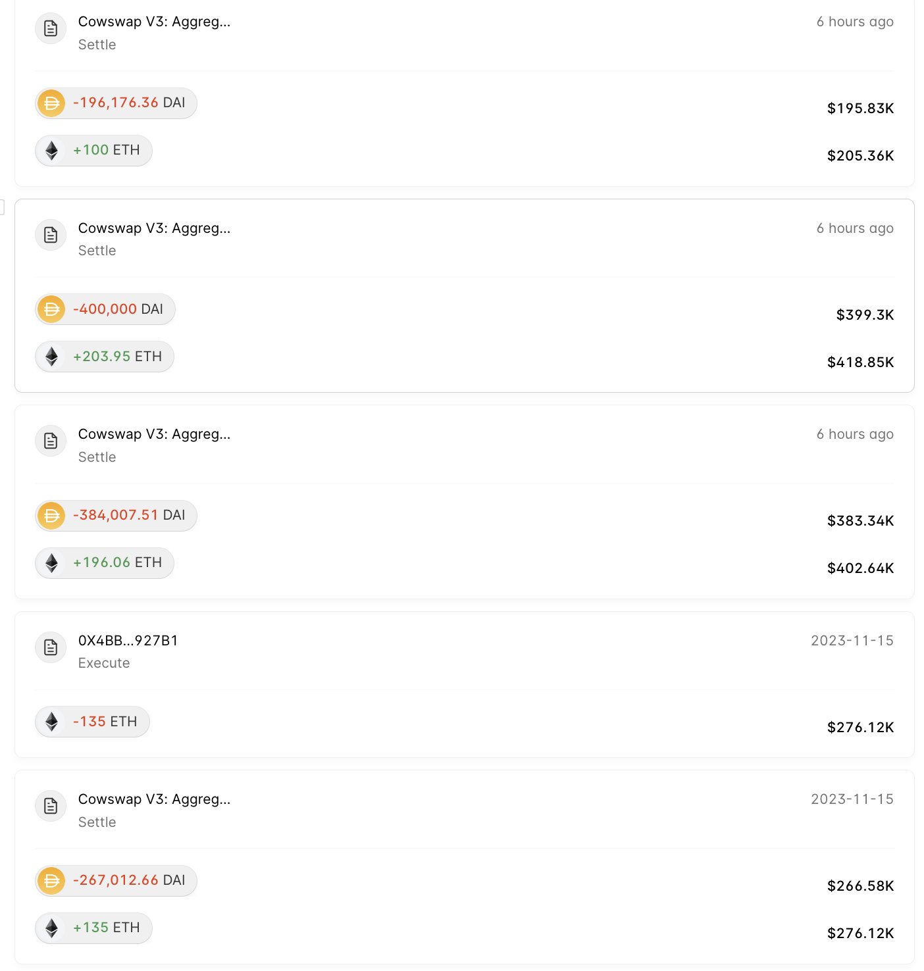Open the -384,007.51 DAI token pill

(x=116, y=516)
